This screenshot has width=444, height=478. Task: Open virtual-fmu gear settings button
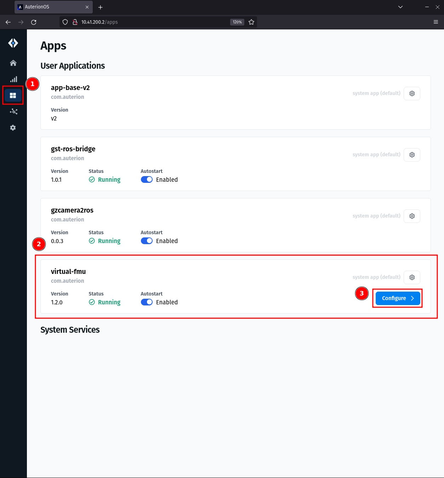click(412, 277)
